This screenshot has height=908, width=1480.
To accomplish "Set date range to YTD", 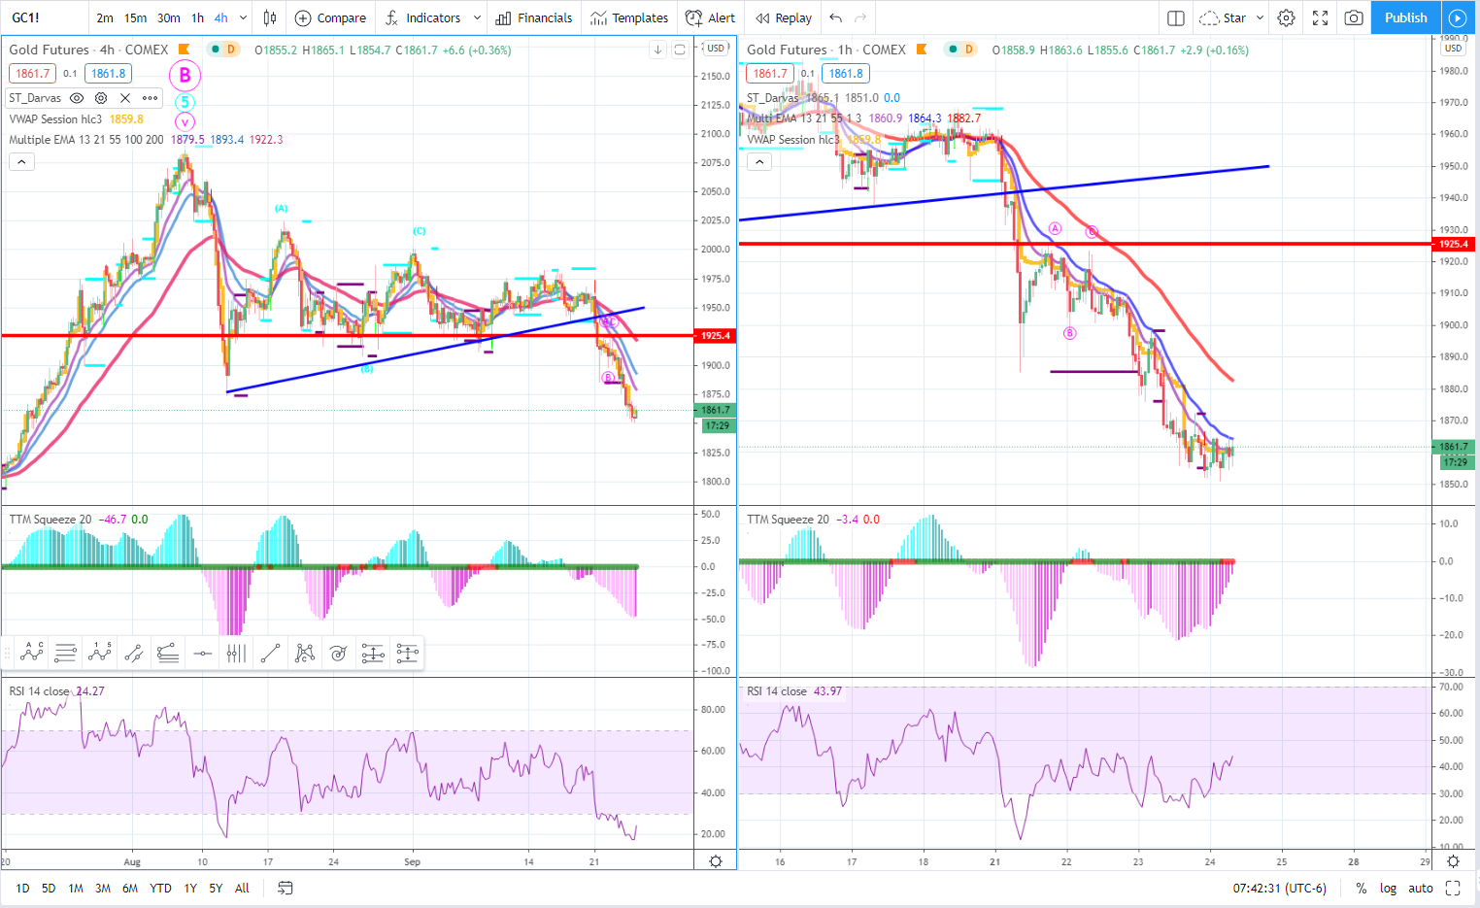I will click(160, 888).
